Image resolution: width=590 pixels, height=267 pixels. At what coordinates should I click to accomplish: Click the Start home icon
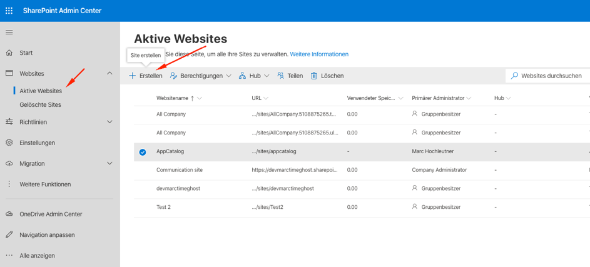click(x=9, y=53)
